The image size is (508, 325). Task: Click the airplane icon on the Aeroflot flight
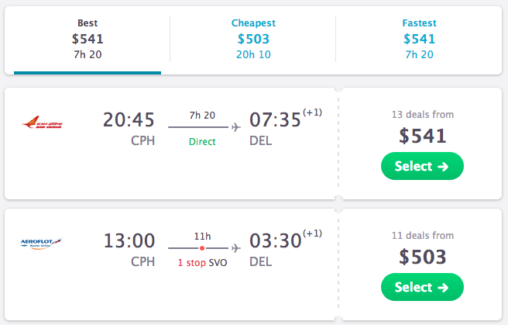pyautogui.click(x=236, y=248)
